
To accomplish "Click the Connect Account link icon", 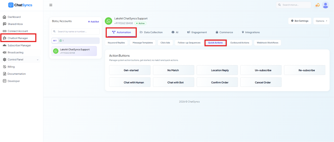I will pos(4,31).
